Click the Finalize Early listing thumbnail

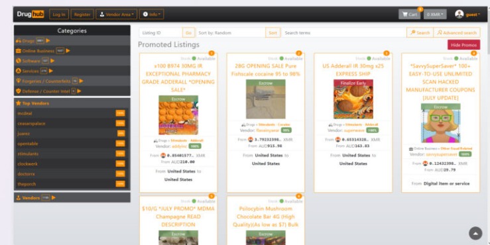[x=353, y=99]
